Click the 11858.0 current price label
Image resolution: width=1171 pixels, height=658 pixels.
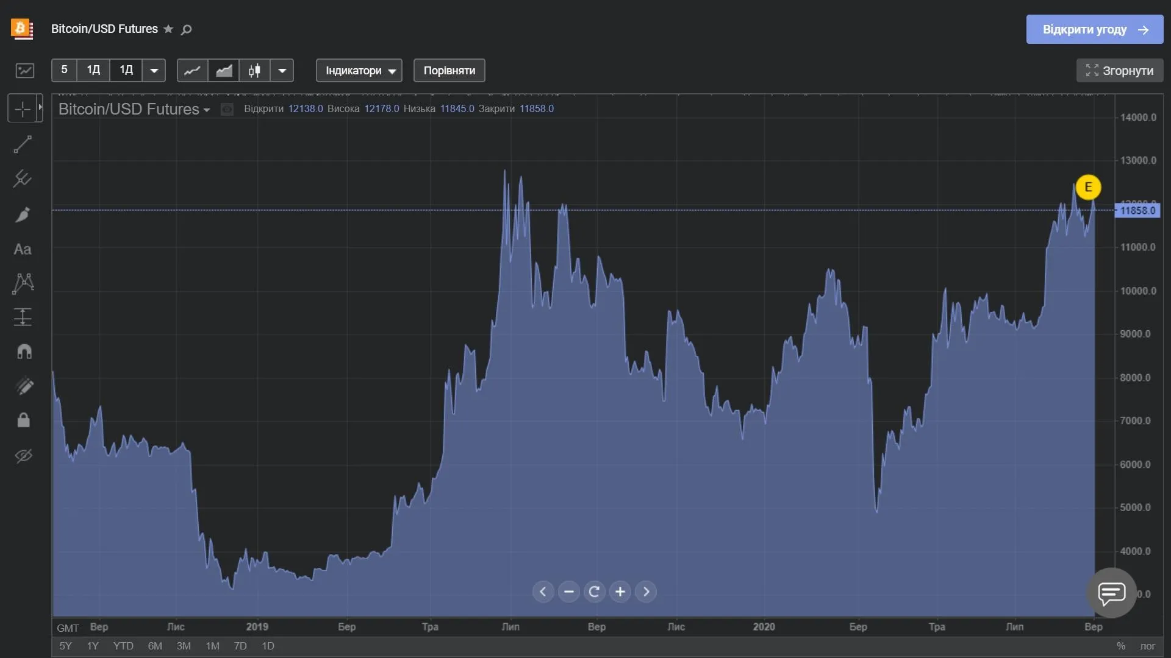[x=1137, y=210]
